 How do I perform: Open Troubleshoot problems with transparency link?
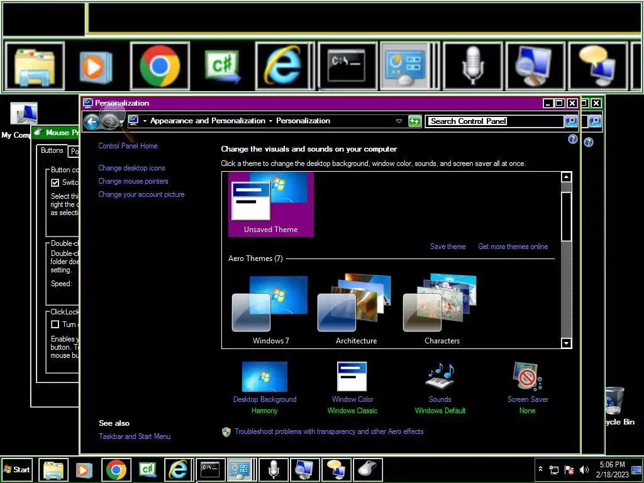pos(329,431)
